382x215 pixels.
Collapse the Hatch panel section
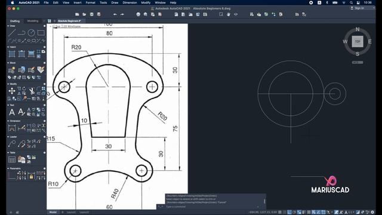(x=8, y=47)
